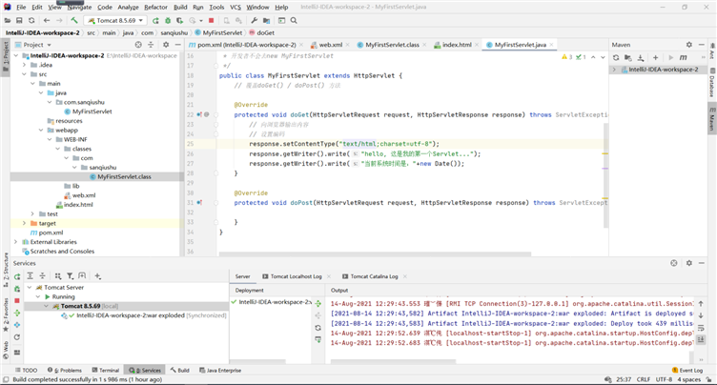This screenshot has width=717, height=385.
Task: Click the Debug bug icon in main toolbar
Action: pyautogui.click(x=168, y=21)
